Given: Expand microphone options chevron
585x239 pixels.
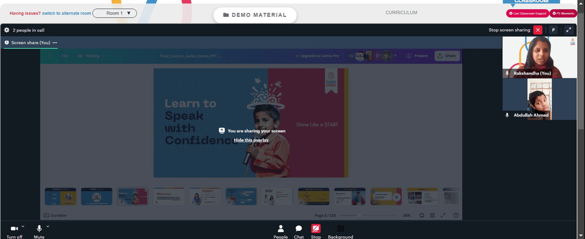Looking at the screenshot, I should [47, 226].
